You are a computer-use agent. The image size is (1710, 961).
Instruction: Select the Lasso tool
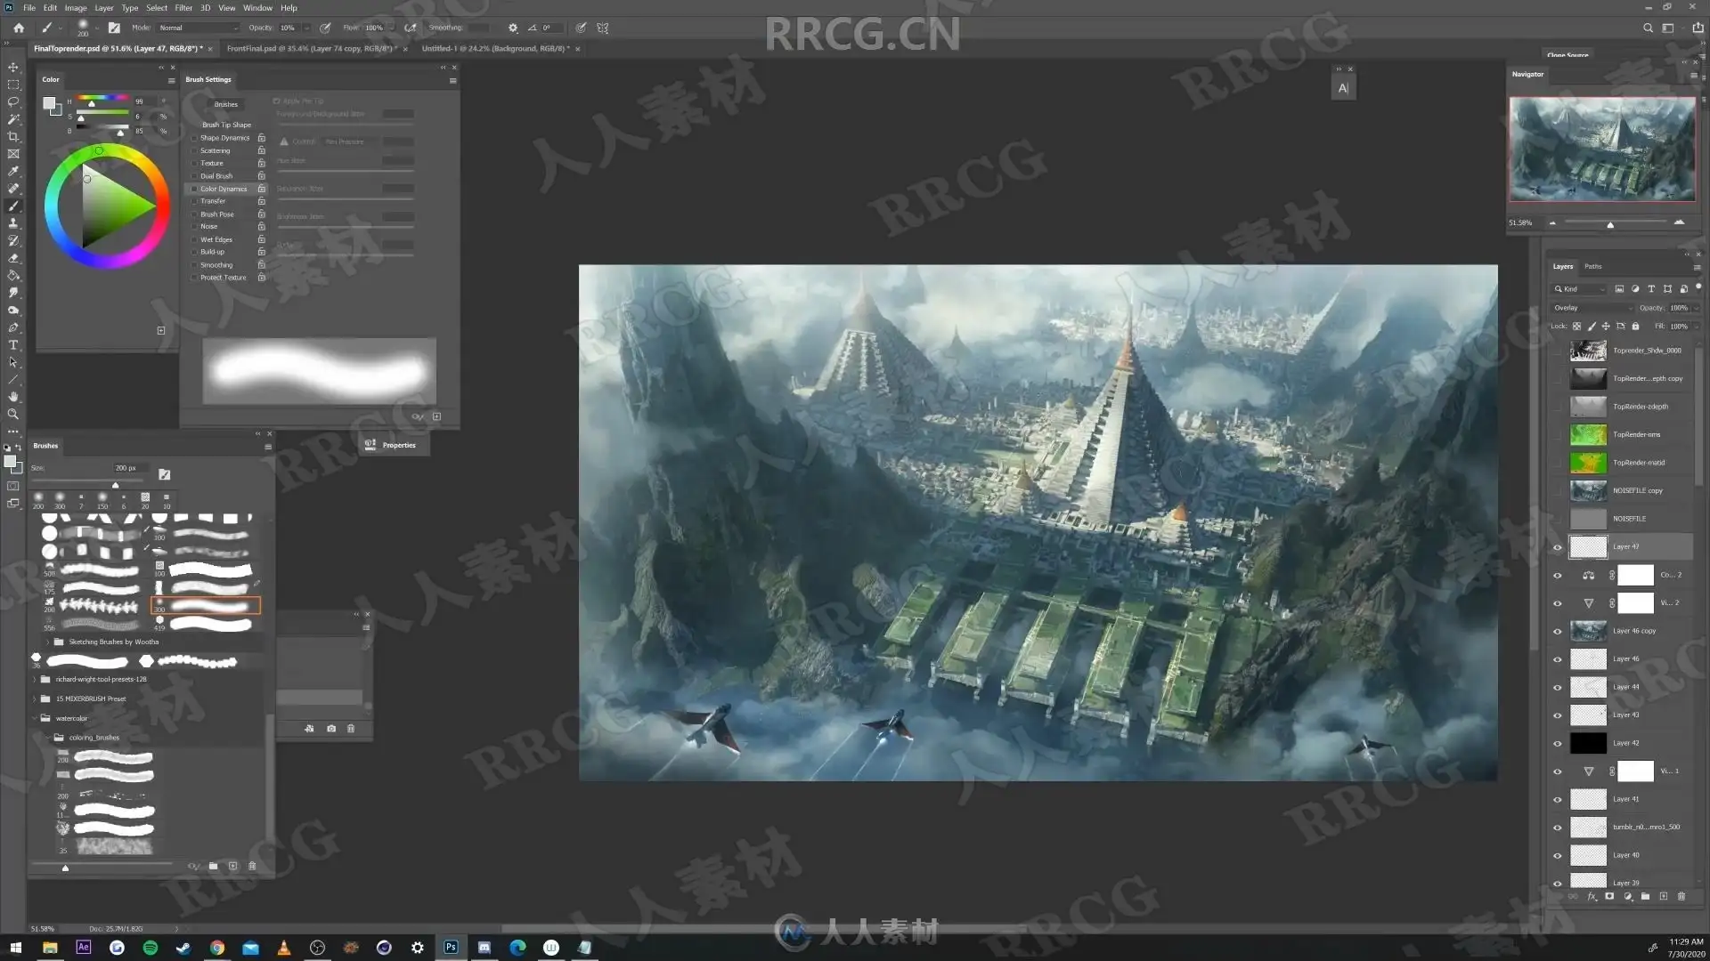tap(13, 101)
